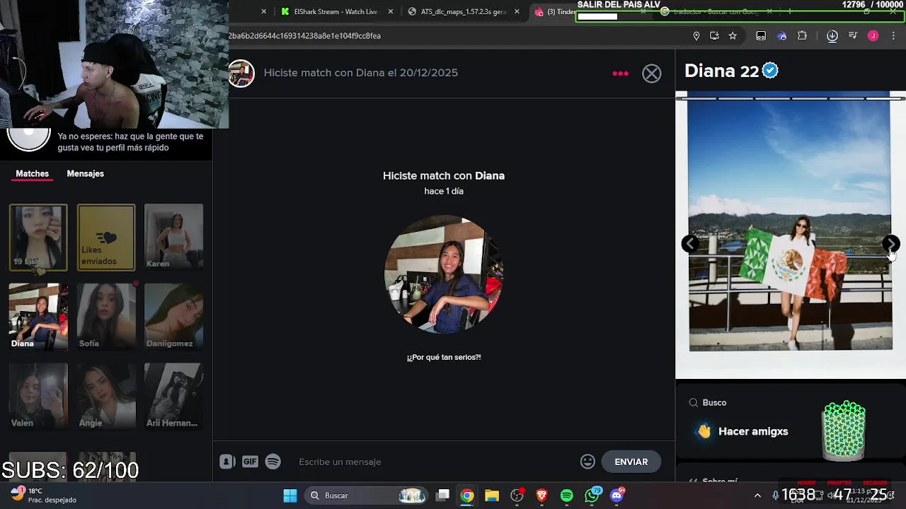Click the ¿Por qué tan serios? prompt text

pos(444,357)
